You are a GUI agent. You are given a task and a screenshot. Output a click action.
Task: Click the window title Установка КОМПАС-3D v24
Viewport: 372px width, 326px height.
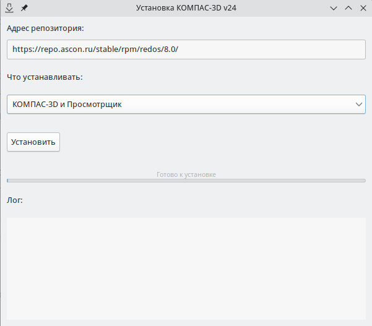point(186,8)
